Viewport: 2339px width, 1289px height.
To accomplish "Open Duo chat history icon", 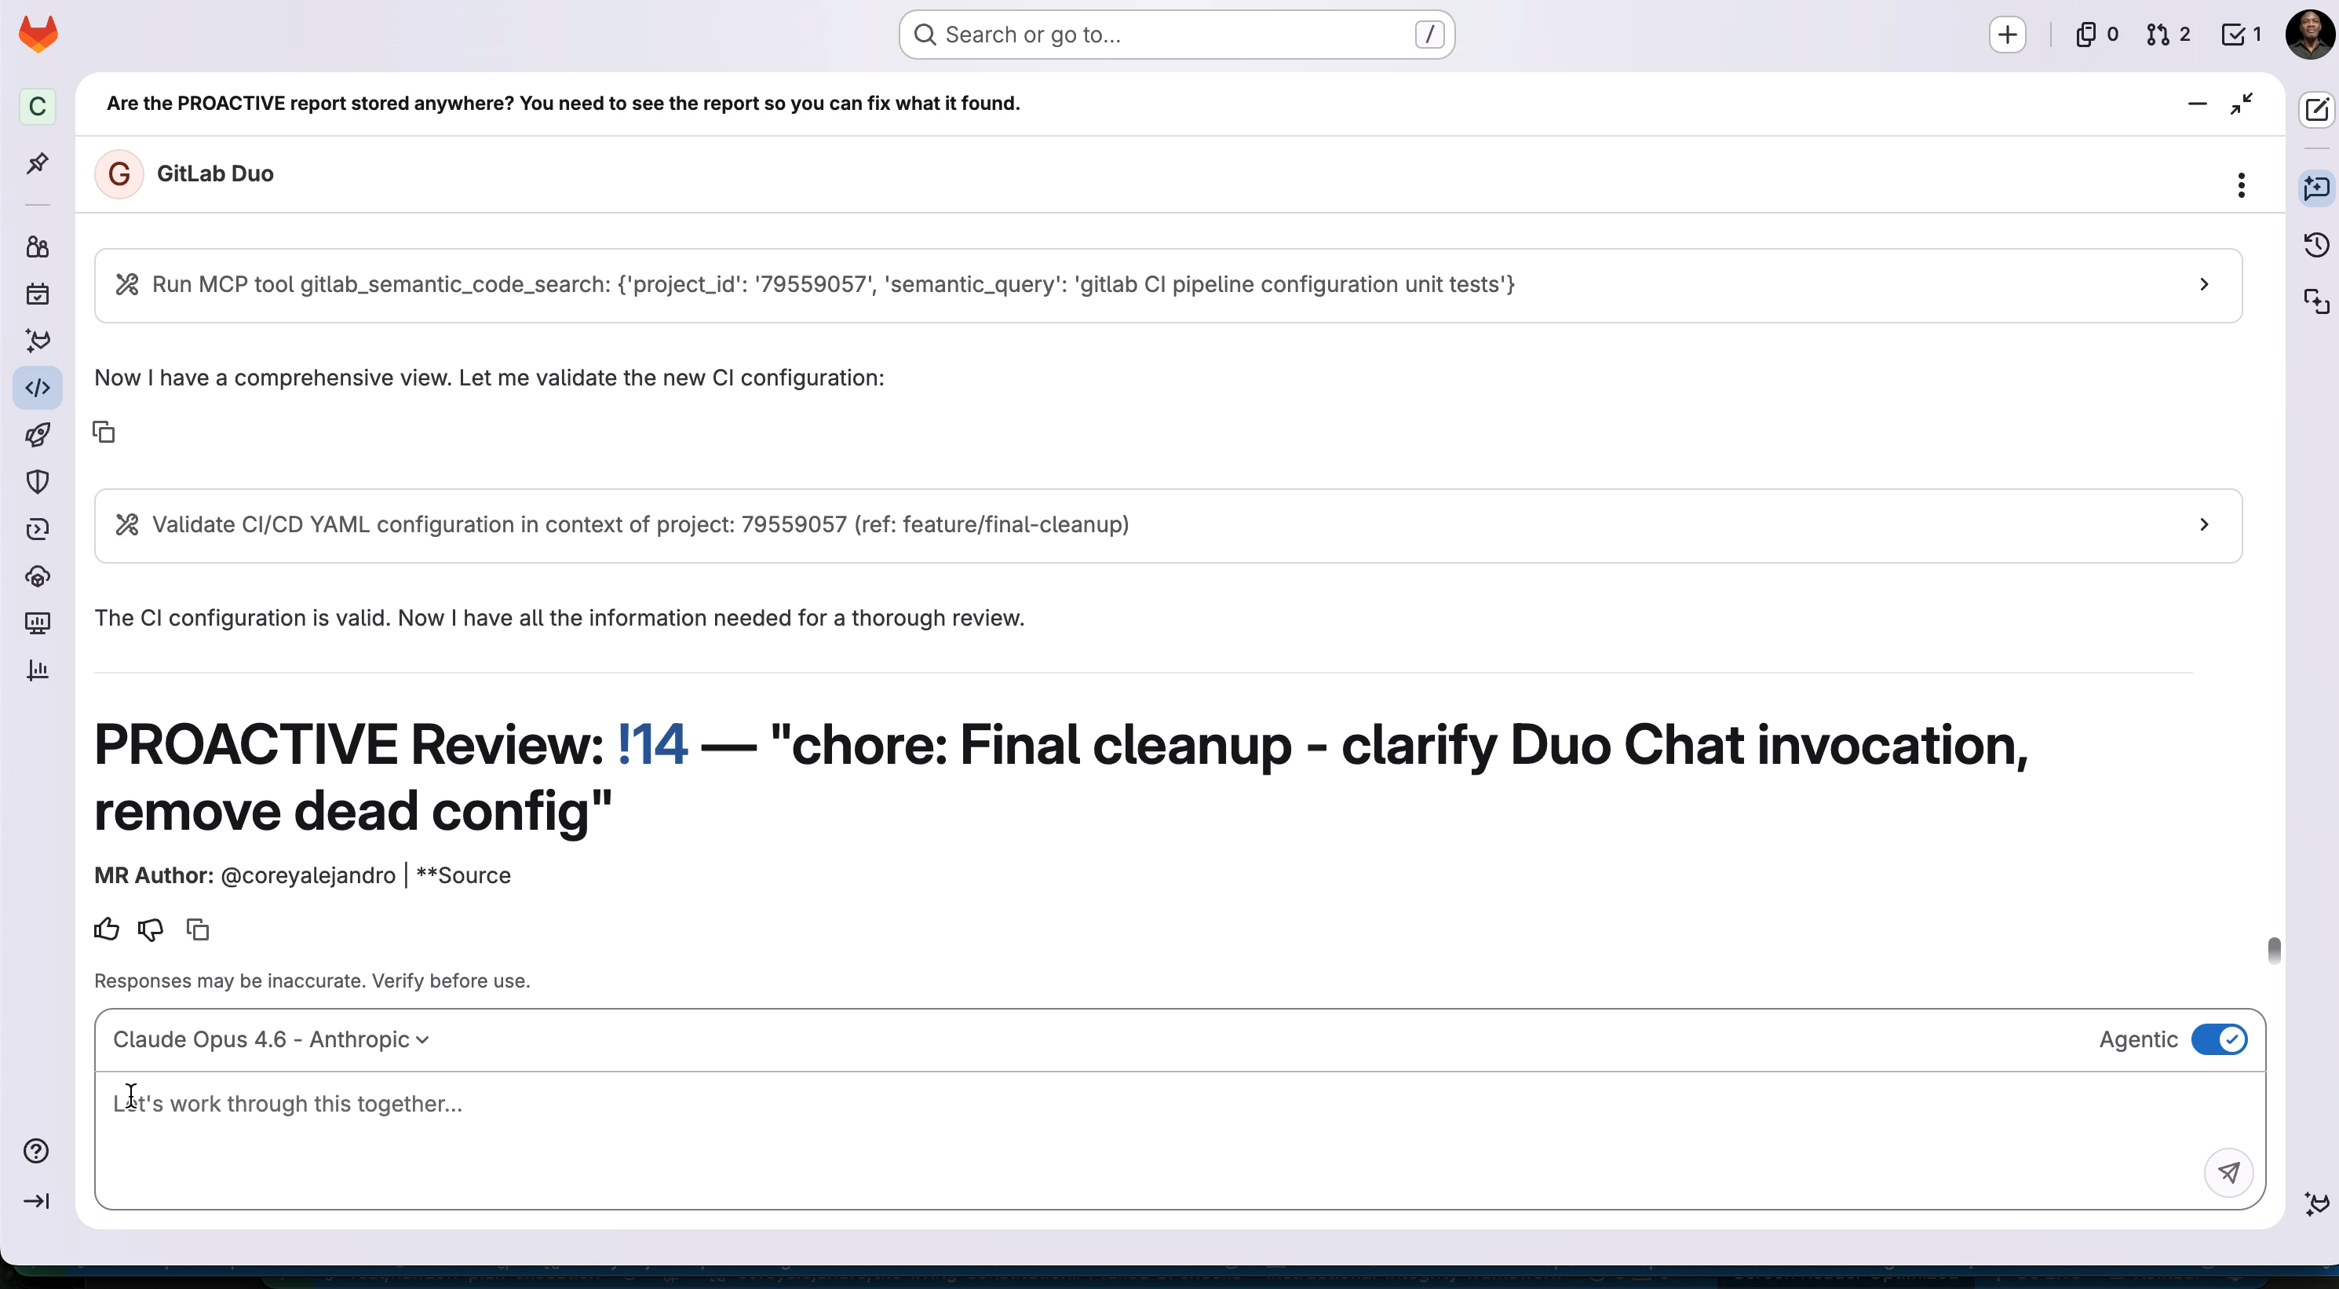I will point(2316,245).
